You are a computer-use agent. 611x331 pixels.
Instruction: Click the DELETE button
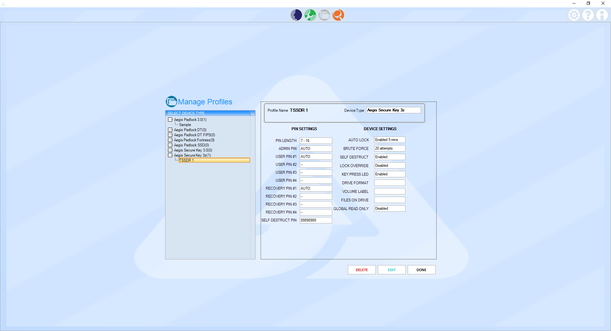pos(362,270)
